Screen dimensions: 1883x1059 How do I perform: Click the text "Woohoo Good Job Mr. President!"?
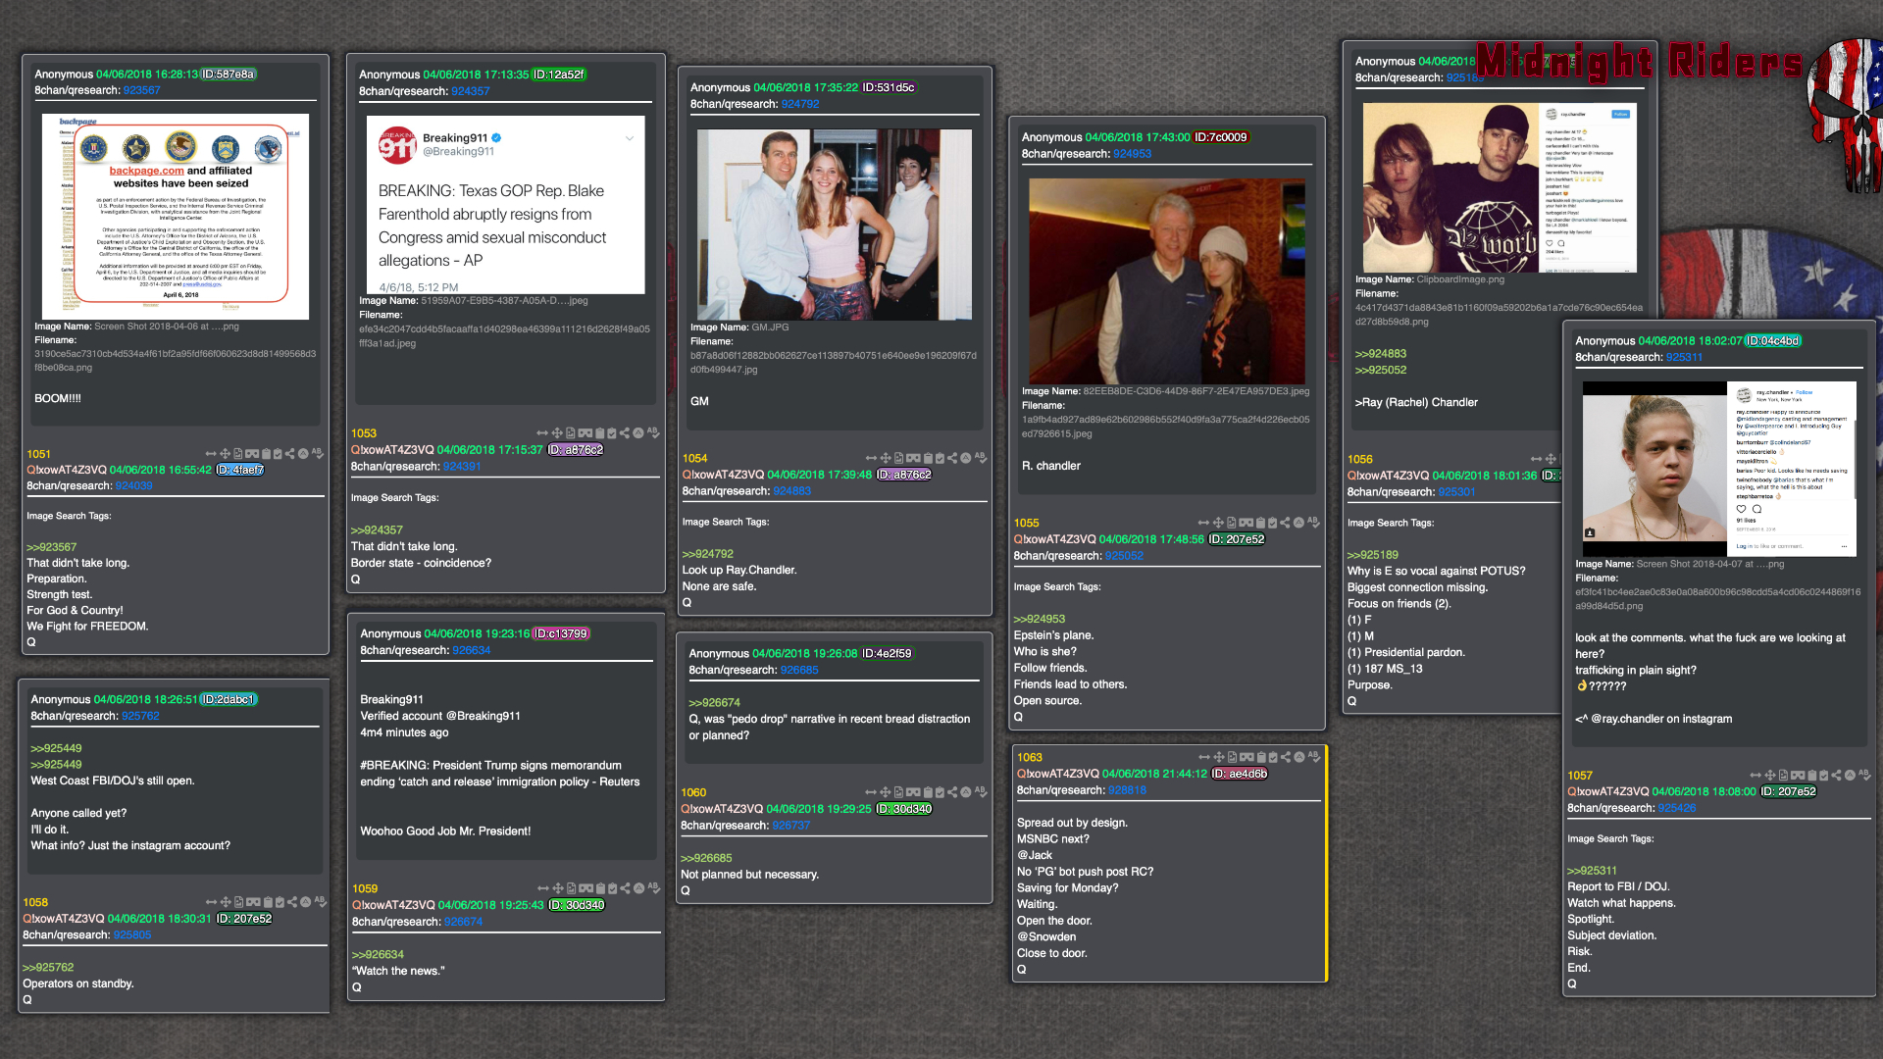tap(445, 832)
